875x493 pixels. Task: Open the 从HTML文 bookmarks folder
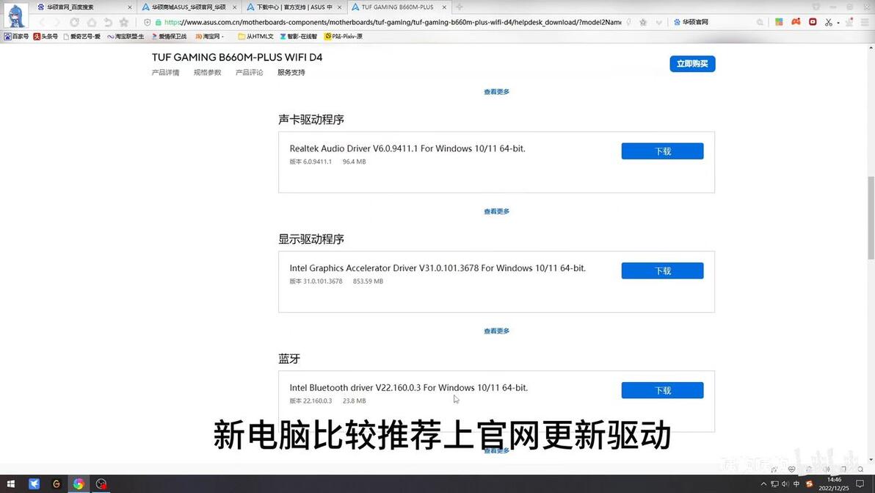coord(255,36)
